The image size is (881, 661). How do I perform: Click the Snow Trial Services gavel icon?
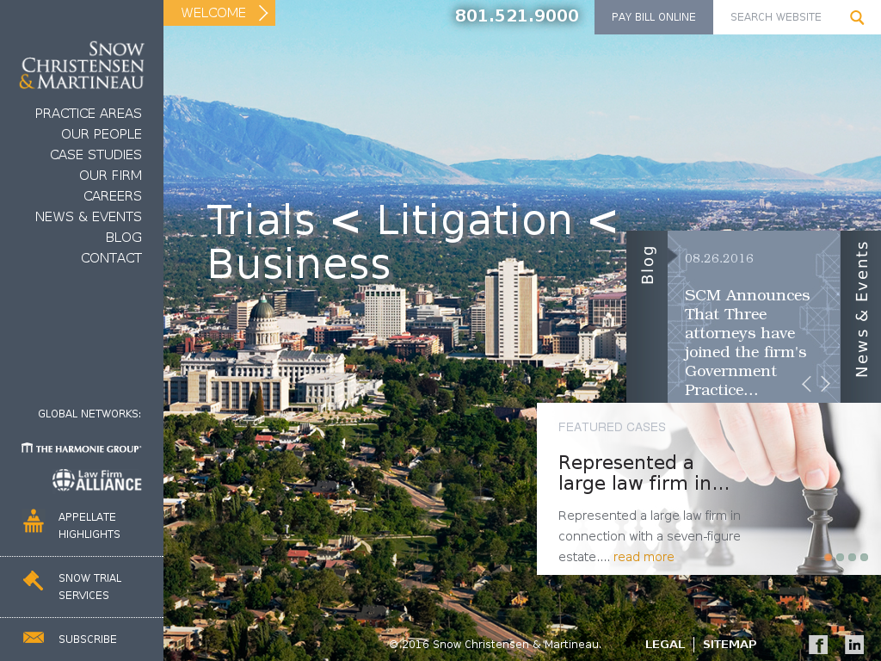click(x=34, y=581)
